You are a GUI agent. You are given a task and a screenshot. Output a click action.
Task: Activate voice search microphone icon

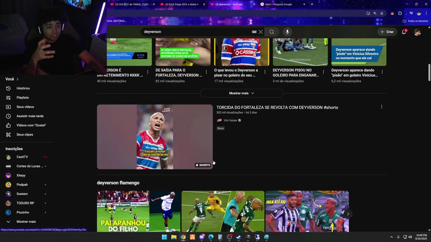pos(287,32)
